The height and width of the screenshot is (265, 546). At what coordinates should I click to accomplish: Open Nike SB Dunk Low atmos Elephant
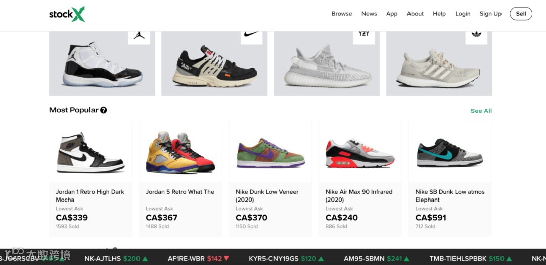coord(450,179)
